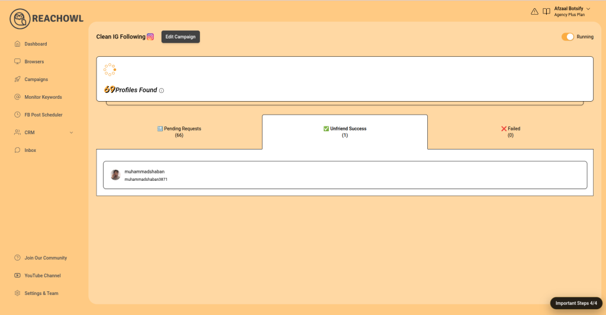Click muhammadshaban profile avatar thumbnail
Image resolution: width=606 pixels, height=315 pixels.
pos(115,175)
